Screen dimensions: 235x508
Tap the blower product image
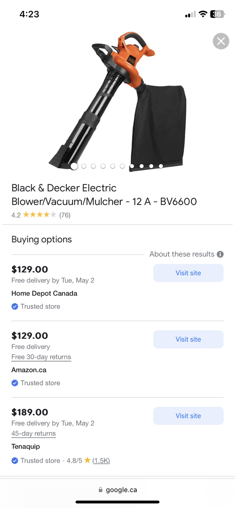pos(117,102)
